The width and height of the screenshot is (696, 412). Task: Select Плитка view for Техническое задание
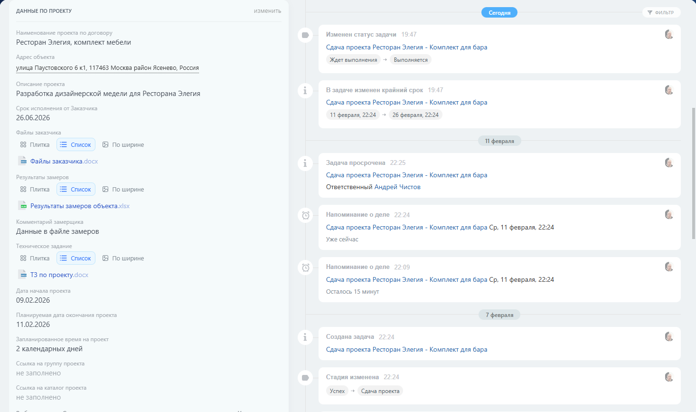tap(35, 259)
